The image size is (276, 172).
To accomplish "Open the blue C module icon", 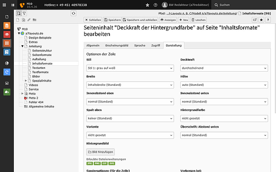I will point(7,72).
